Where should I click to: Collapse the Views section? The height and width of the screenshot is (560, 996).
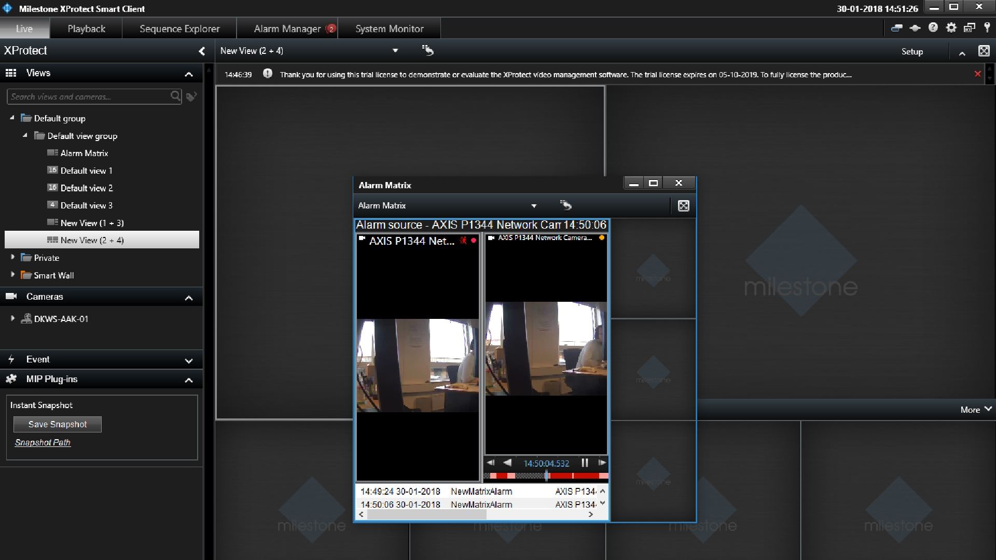point(189,74)
